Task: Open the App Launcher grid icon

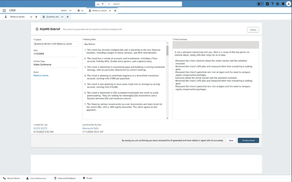Action: click(4, 10)
